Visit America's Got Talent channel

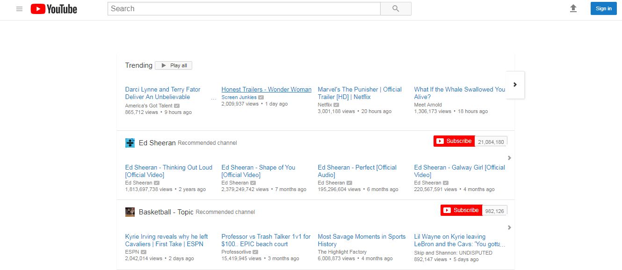point(149,106)
